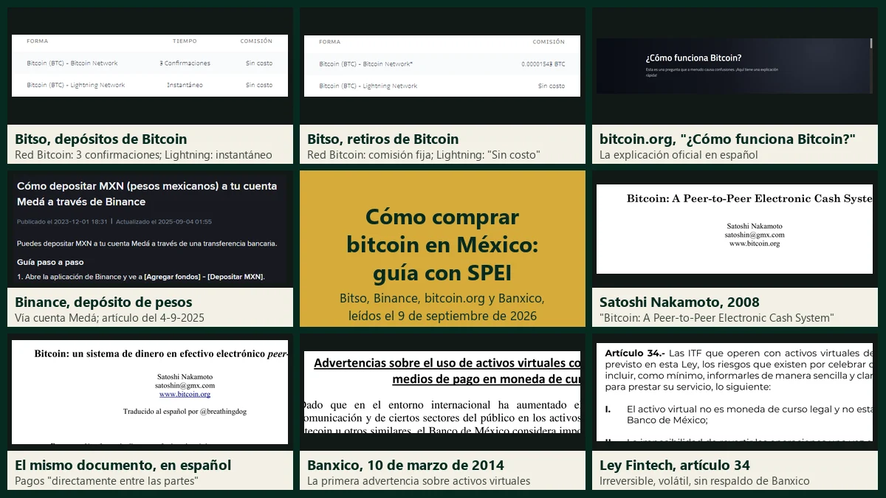
Task: Click title 'Bitcoin: un sistema de dinero en efectivo electrónico'
Action: (150, 353)
